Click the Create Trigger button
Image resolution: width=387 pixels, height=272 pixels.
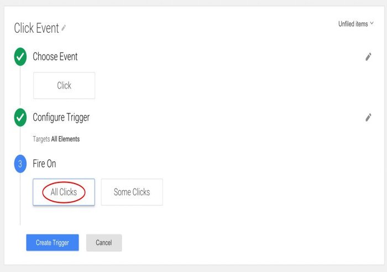53,243
